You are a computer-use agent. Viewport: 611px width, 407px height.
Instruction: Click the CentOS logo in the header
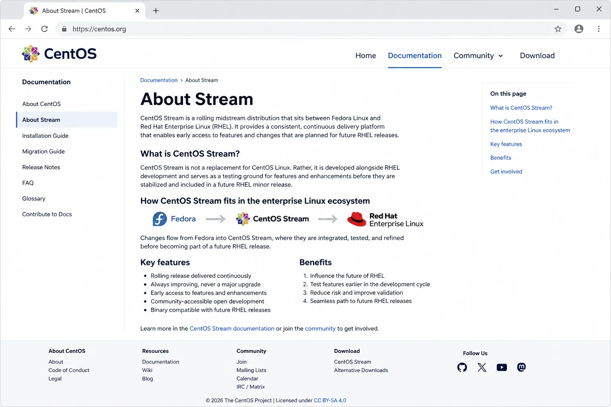(59, 54)
